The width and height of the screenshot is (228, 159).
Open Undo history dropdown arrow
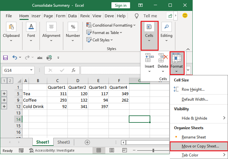(x=20, y=57)
